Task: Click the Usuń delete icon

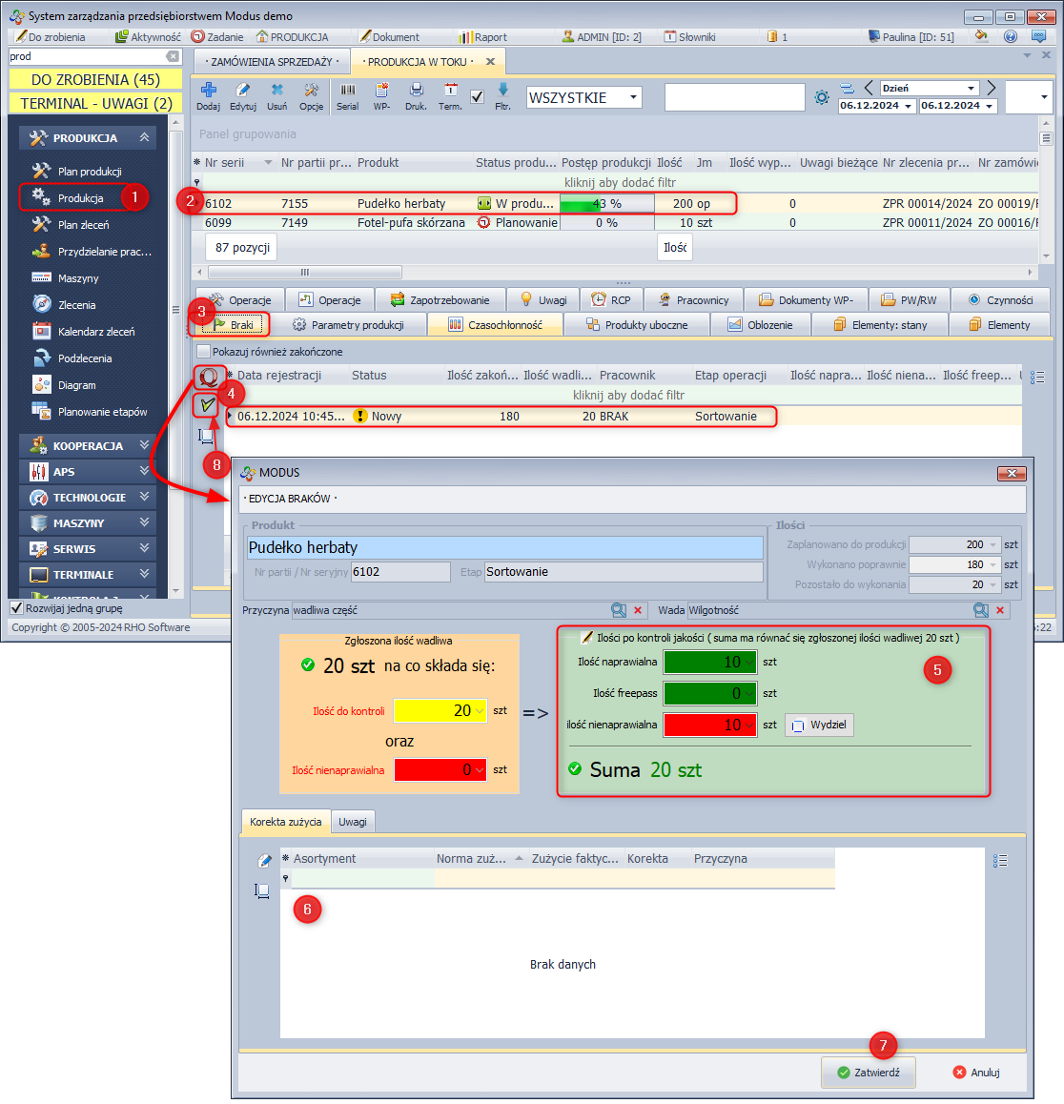Action: click(x=276, y=91)
